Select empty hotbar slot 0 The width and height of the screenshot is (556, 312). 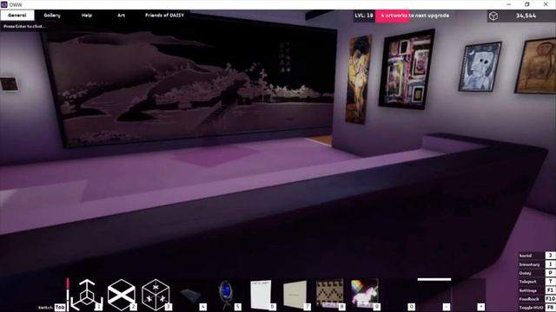point(400,295)
